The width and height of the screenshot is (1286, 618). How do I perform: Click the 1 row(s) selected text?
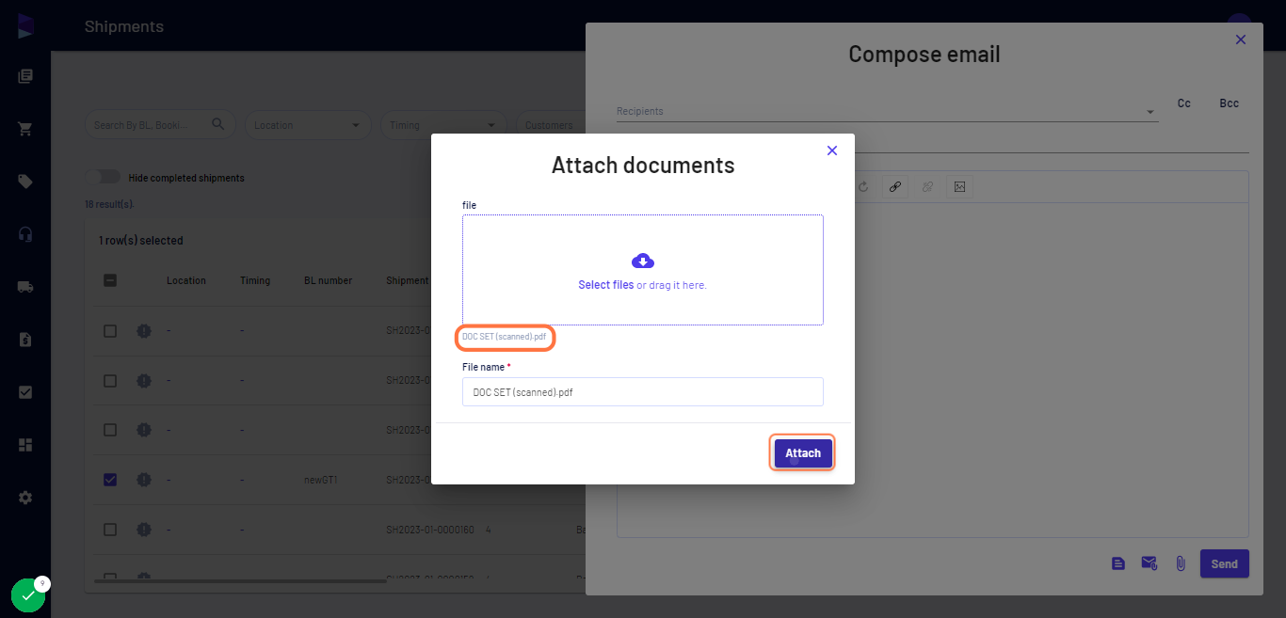[141, 241]
